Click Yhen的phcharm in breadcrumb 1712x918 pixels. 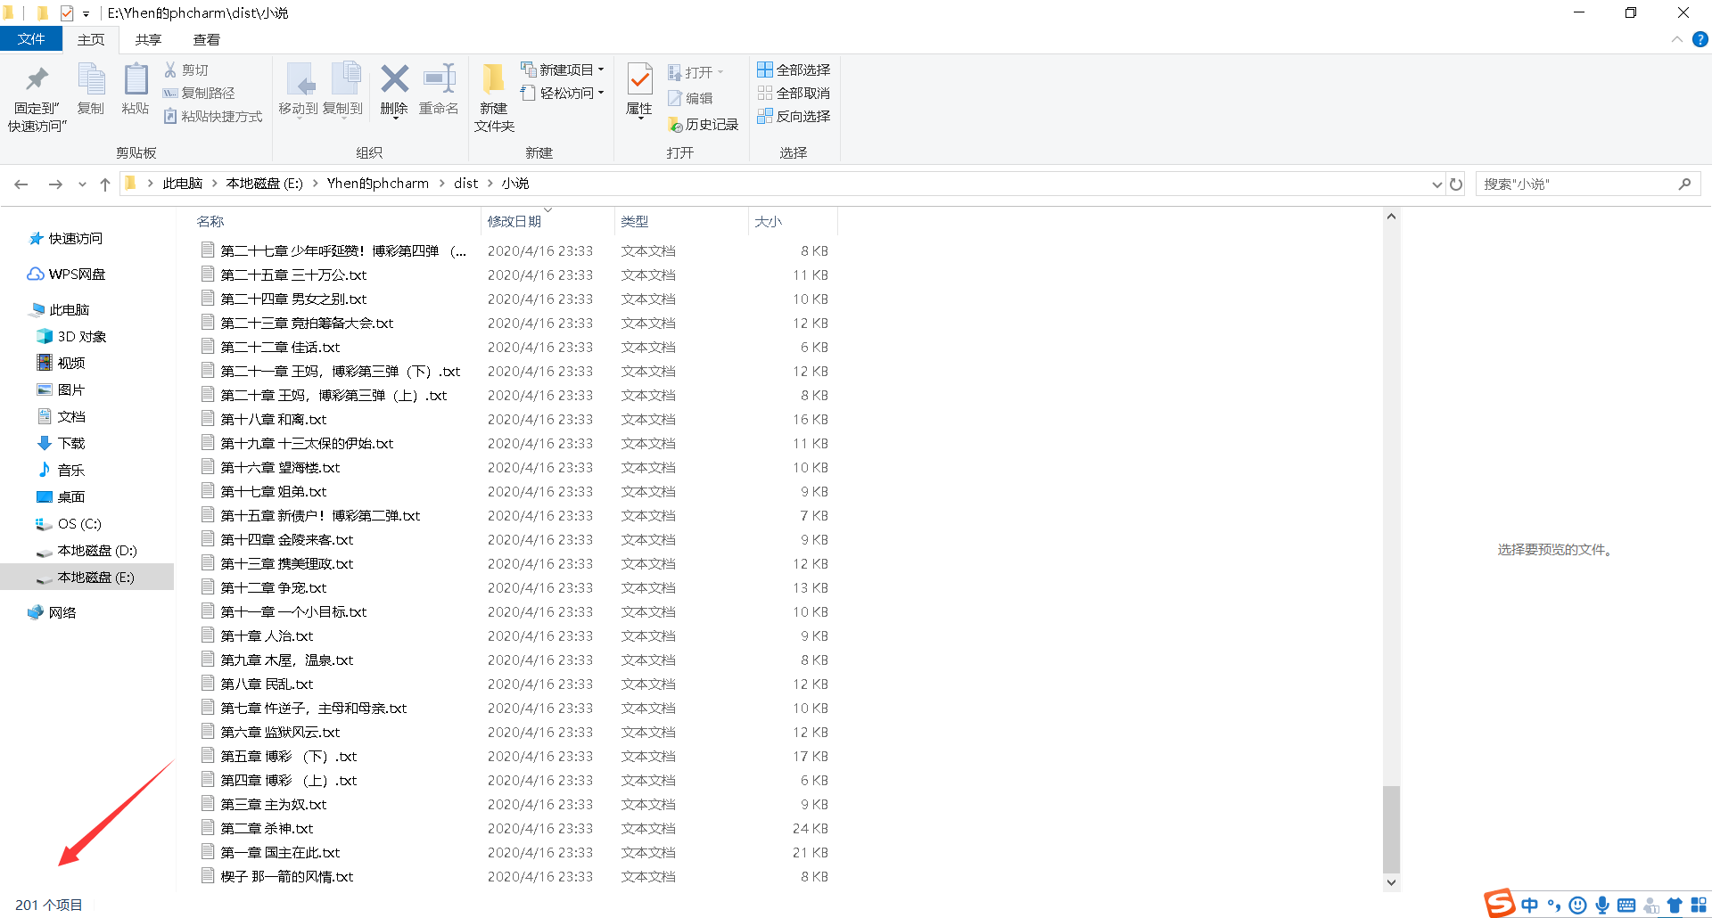coord(377,183)
